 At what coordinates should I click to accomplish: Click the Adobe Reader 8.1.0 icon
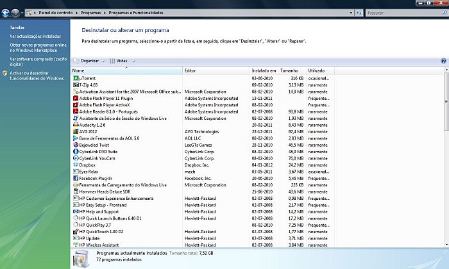pos(75,111)
